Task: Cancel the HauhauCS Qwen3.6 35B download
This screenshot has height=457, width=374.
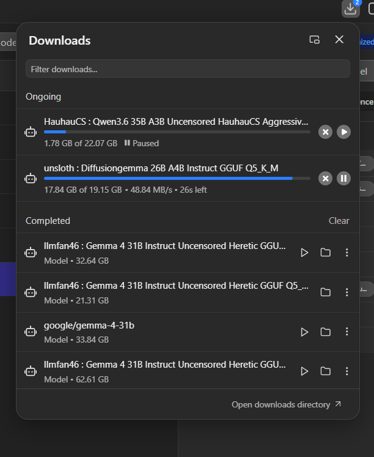Action: coord(325,132)
